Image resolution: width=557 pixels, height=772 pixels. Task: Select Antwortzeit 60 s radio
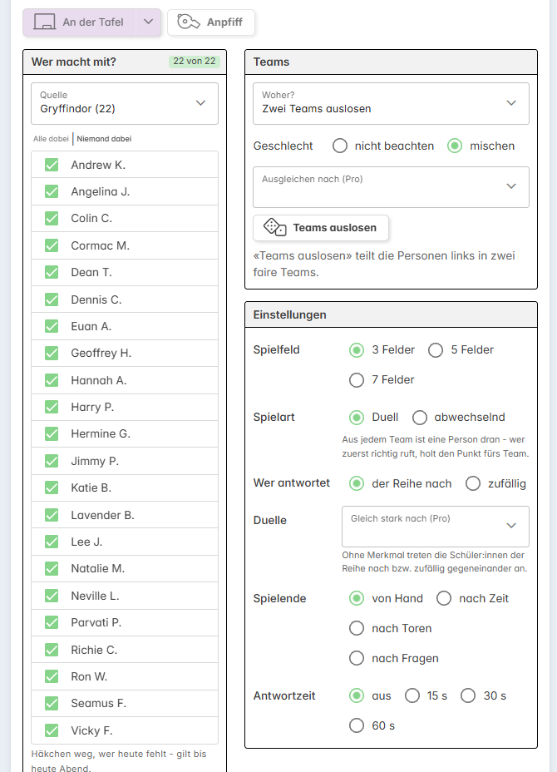pyautogui.click(x=357, y=725)
